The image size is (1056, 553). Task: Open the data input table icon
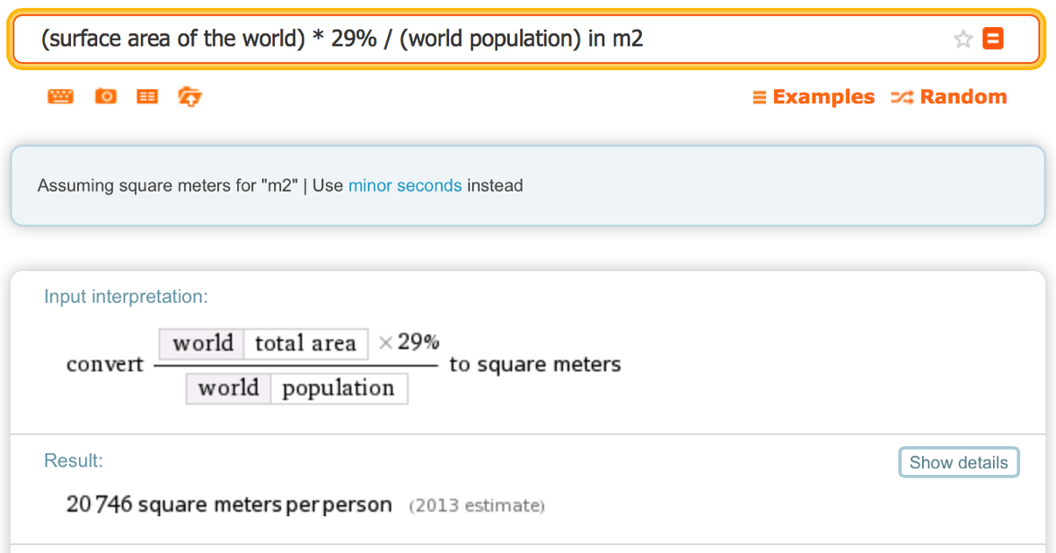coord(147,96)
